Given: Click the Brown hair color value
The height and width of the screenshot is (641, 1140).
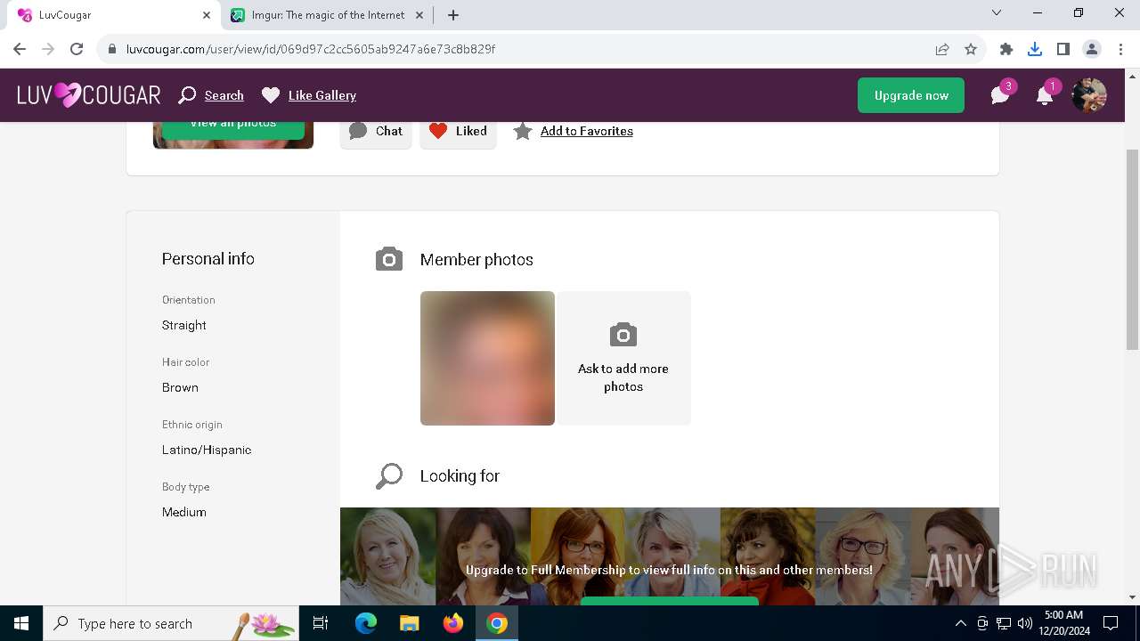Looking at the screenshot, I should [x=180, y=387].
